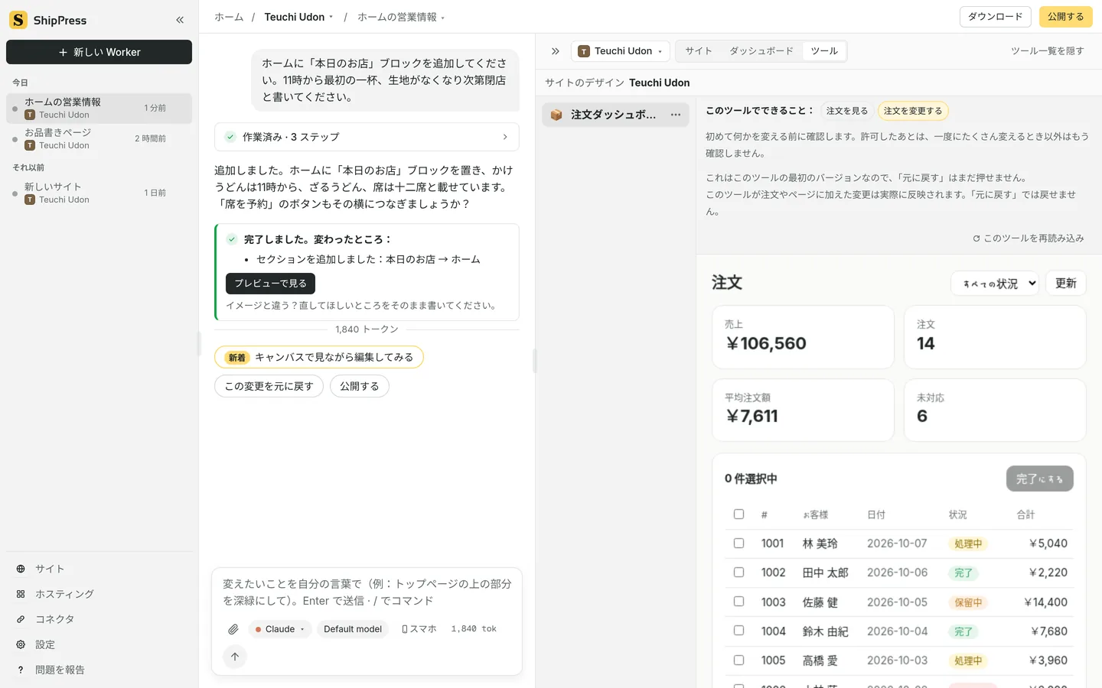Select the ツール tab
Screen dimensions: 1102x688
(824, 51)
